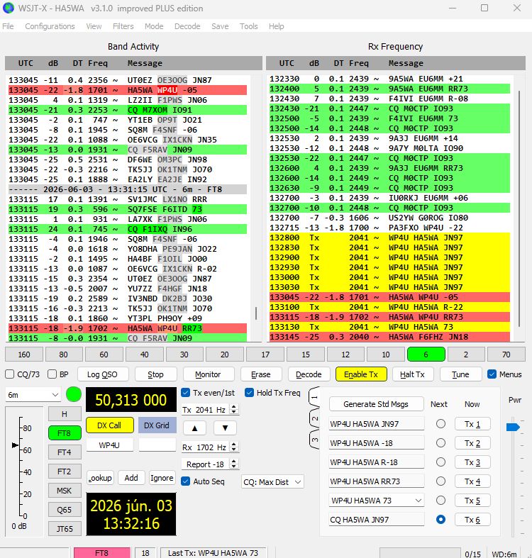Select the active 6 meter band button
532x558 pixels.
coord(426,355)
